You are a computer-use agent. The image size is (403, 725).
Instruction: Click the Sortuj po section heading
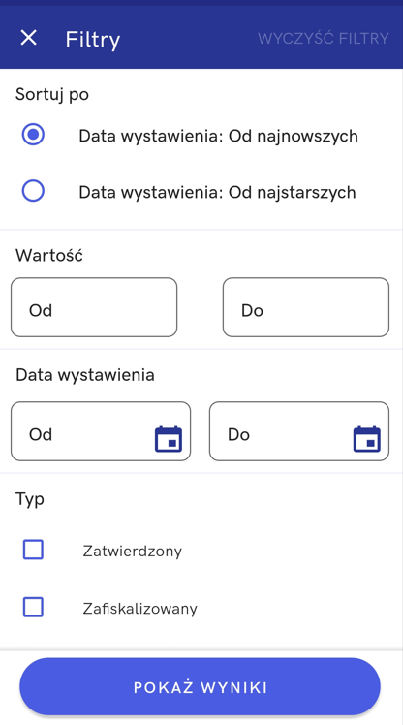click(x=52, y=94)
